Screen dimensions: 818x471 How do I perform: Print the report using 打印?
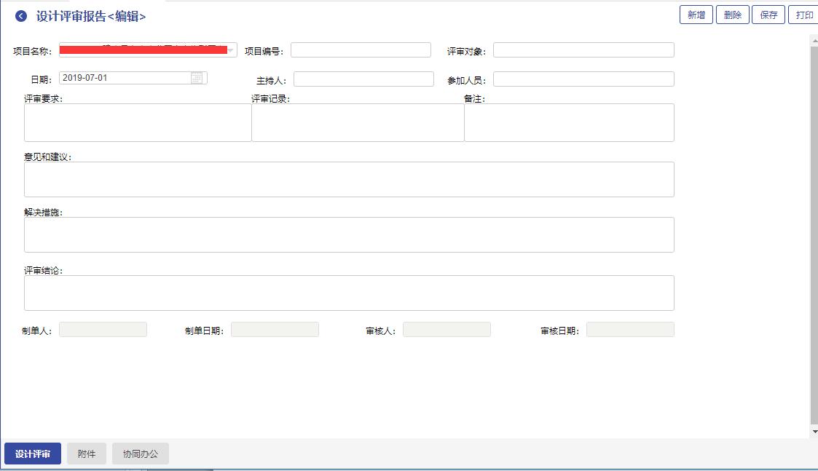click(x=803, y=15)
